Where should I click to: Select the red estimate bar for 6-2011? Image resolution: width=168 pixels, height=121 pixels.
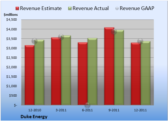(x=83, y=74)
